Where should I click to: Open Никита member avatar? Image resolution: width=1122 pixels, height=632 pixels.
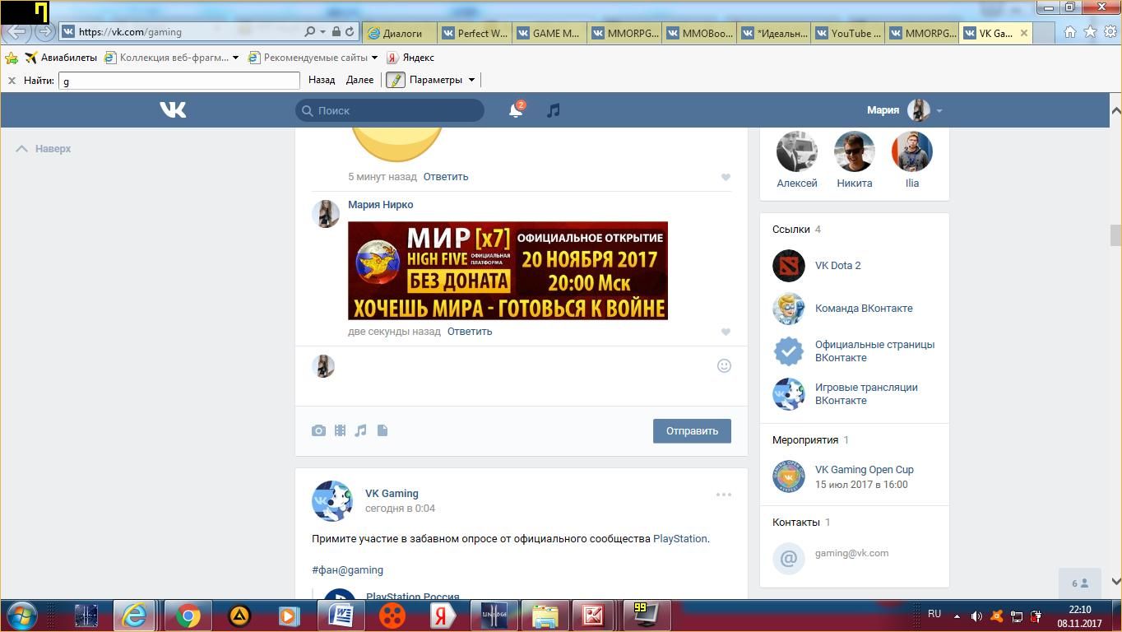tap(855, 151)
